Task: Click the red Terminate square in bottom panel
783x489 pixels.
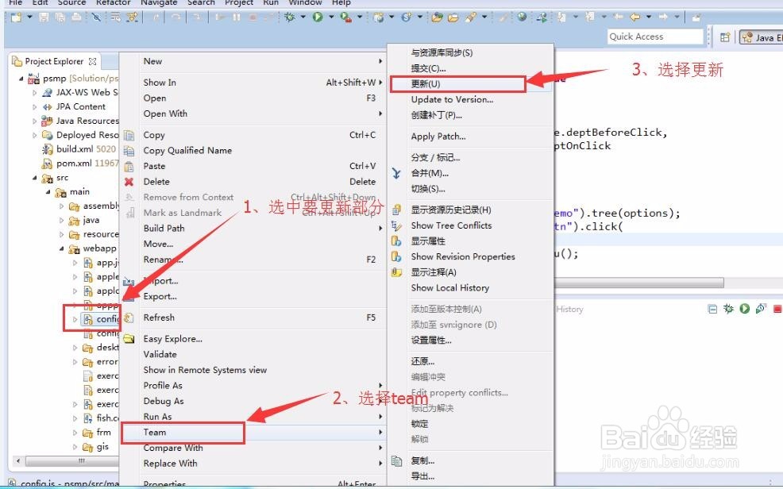Action: click(777, 309)
